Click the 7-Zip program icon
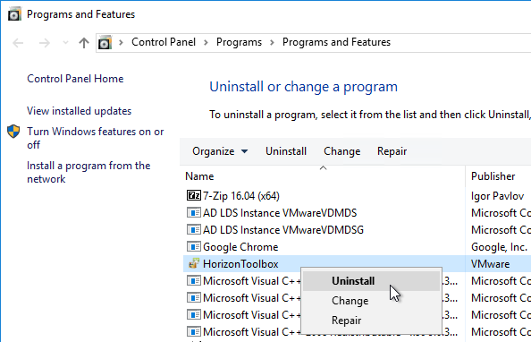This screenshot has height=342, width=531. [193, 195]
